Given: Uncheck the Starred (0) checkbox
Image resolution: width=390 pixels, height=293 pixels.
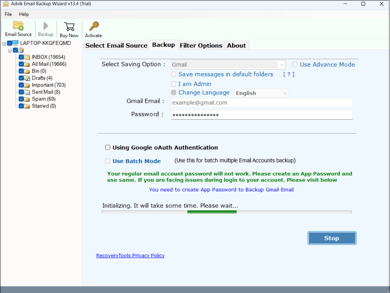Looking at the screenshot, I should [21, 106].
